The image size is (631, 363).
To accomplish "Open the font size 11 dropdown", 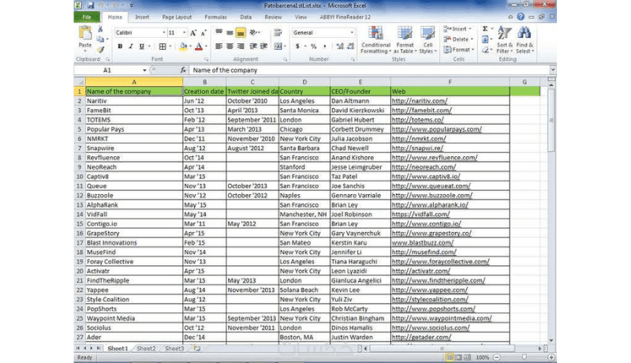I will click(185, 32).
